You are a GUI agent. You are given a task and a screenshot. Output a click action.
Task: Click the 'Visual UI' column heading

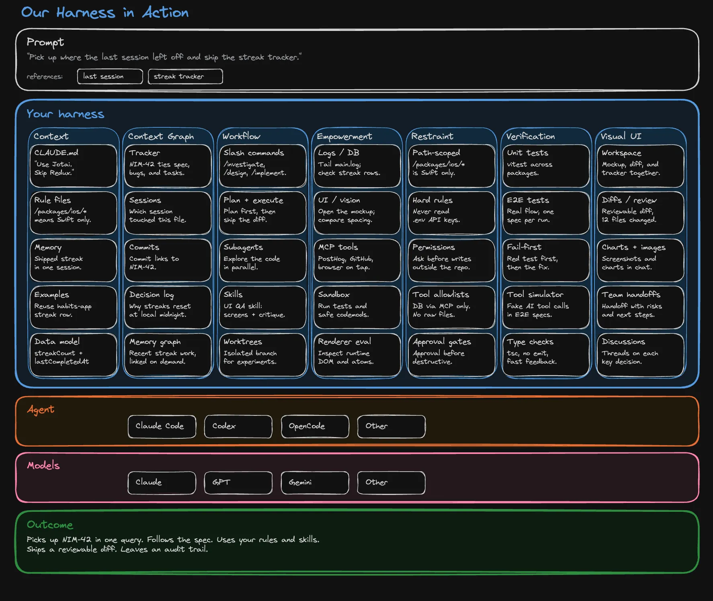[x=621, y=136]
